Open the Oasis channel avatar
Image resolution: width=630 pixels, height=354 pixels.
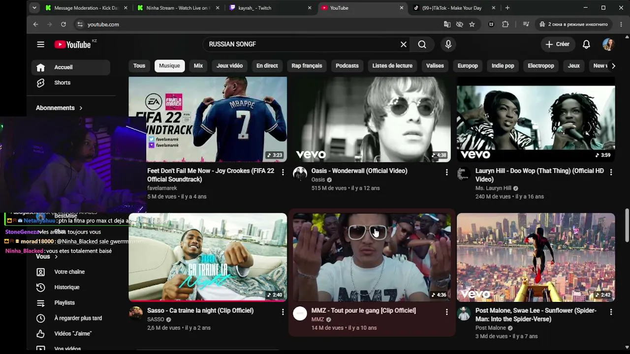pyautogui.click(x=300, y=174)
